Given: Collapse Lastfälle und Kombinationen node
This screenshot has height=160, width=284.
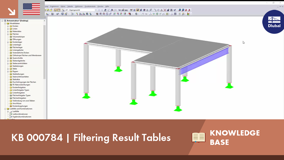Looking at the screenshot, I should (5, 109).
